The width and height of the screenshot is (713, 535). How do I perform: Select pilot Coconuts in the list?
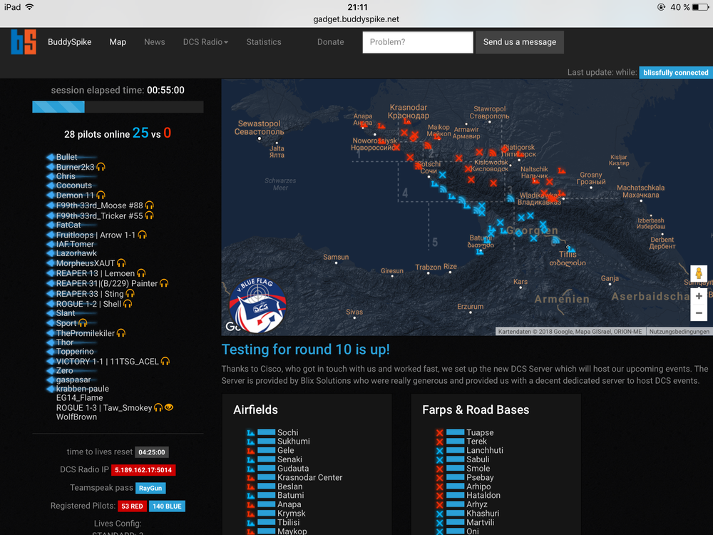(73, 185)
